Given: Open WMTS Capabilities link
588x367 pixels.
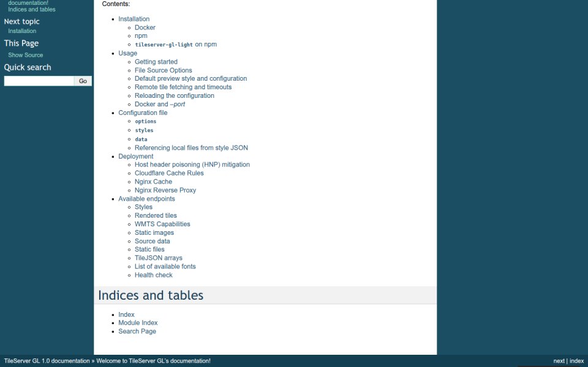Looking at the screenshot, I should click(x=162, y=224).
